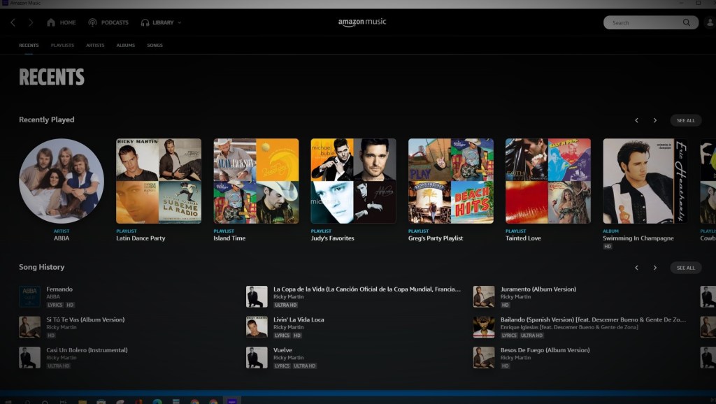Open Home via the house icon
Screen dimensions: 716x404
point(51,22)
